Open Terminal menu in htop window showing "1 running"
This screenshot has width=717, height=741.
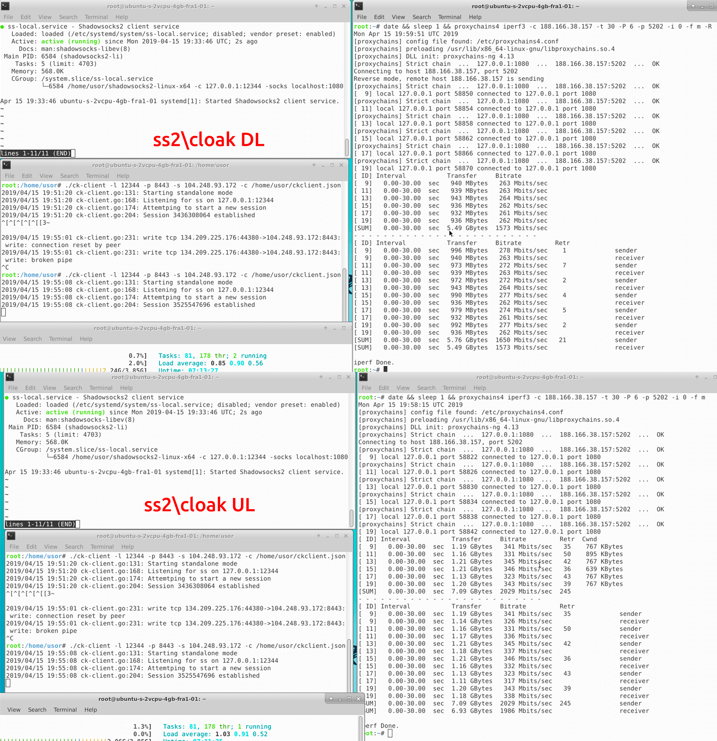(65, 710)
